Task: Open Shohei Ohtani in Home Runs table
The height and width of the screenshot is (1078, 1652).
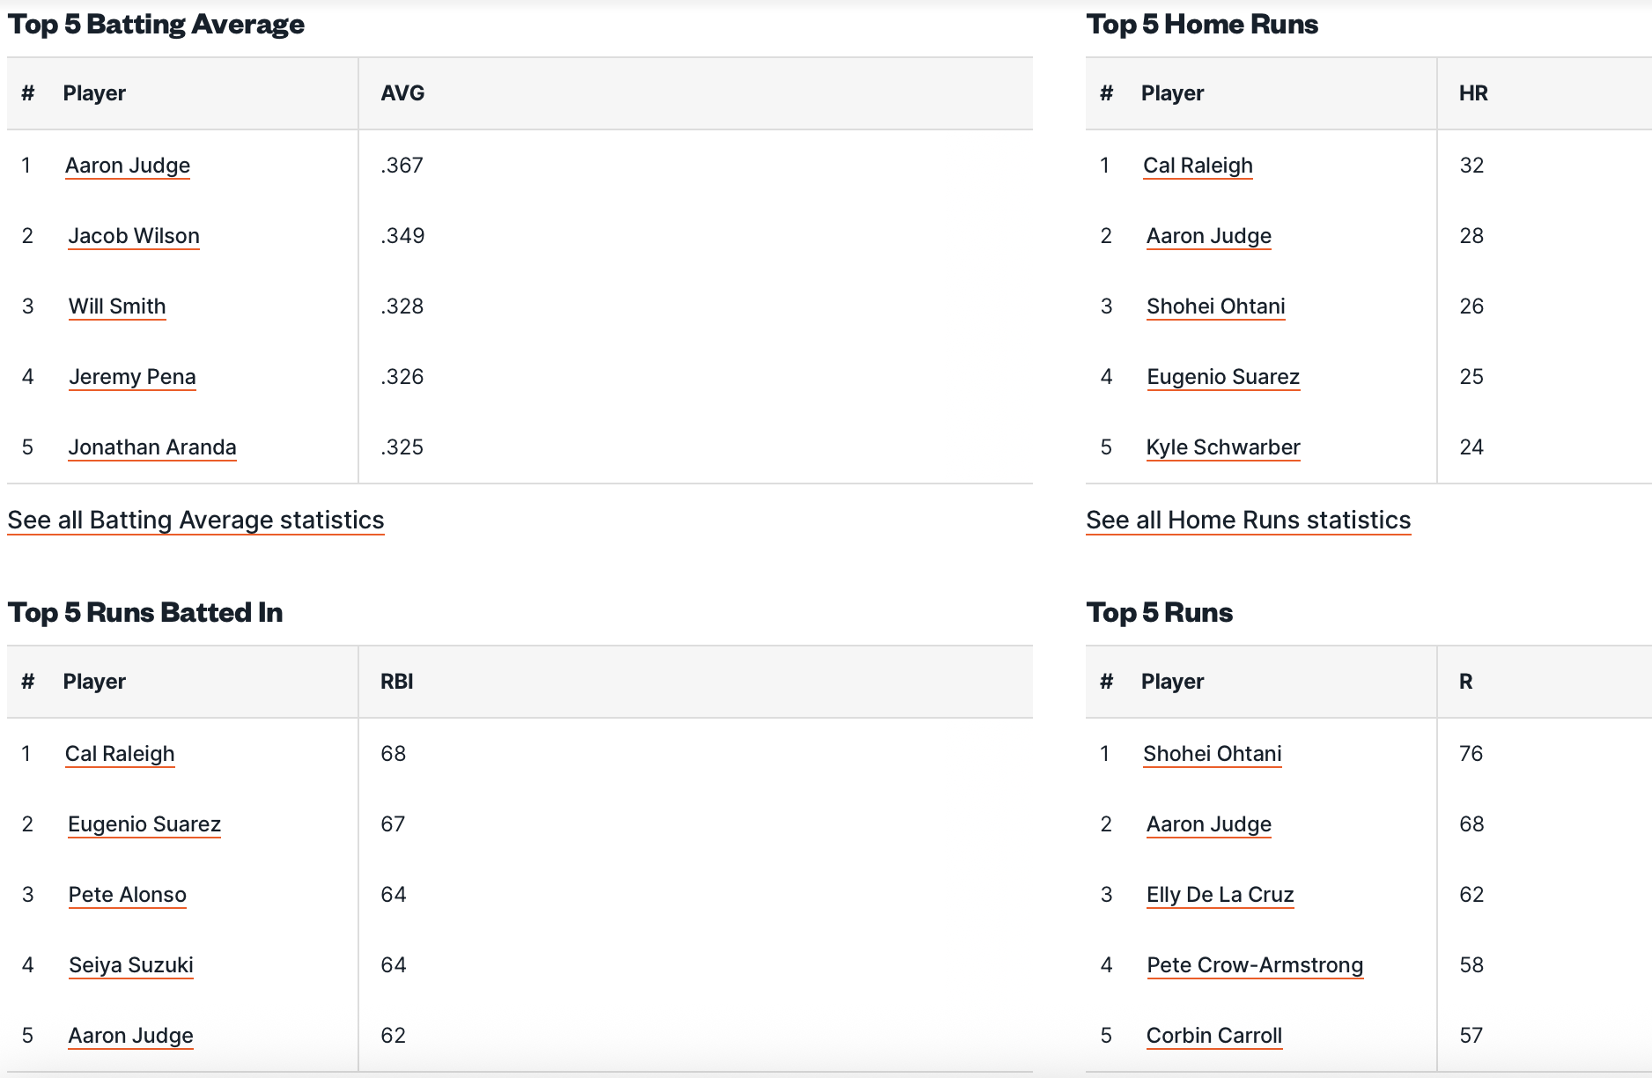Action: pos(1215,306)
